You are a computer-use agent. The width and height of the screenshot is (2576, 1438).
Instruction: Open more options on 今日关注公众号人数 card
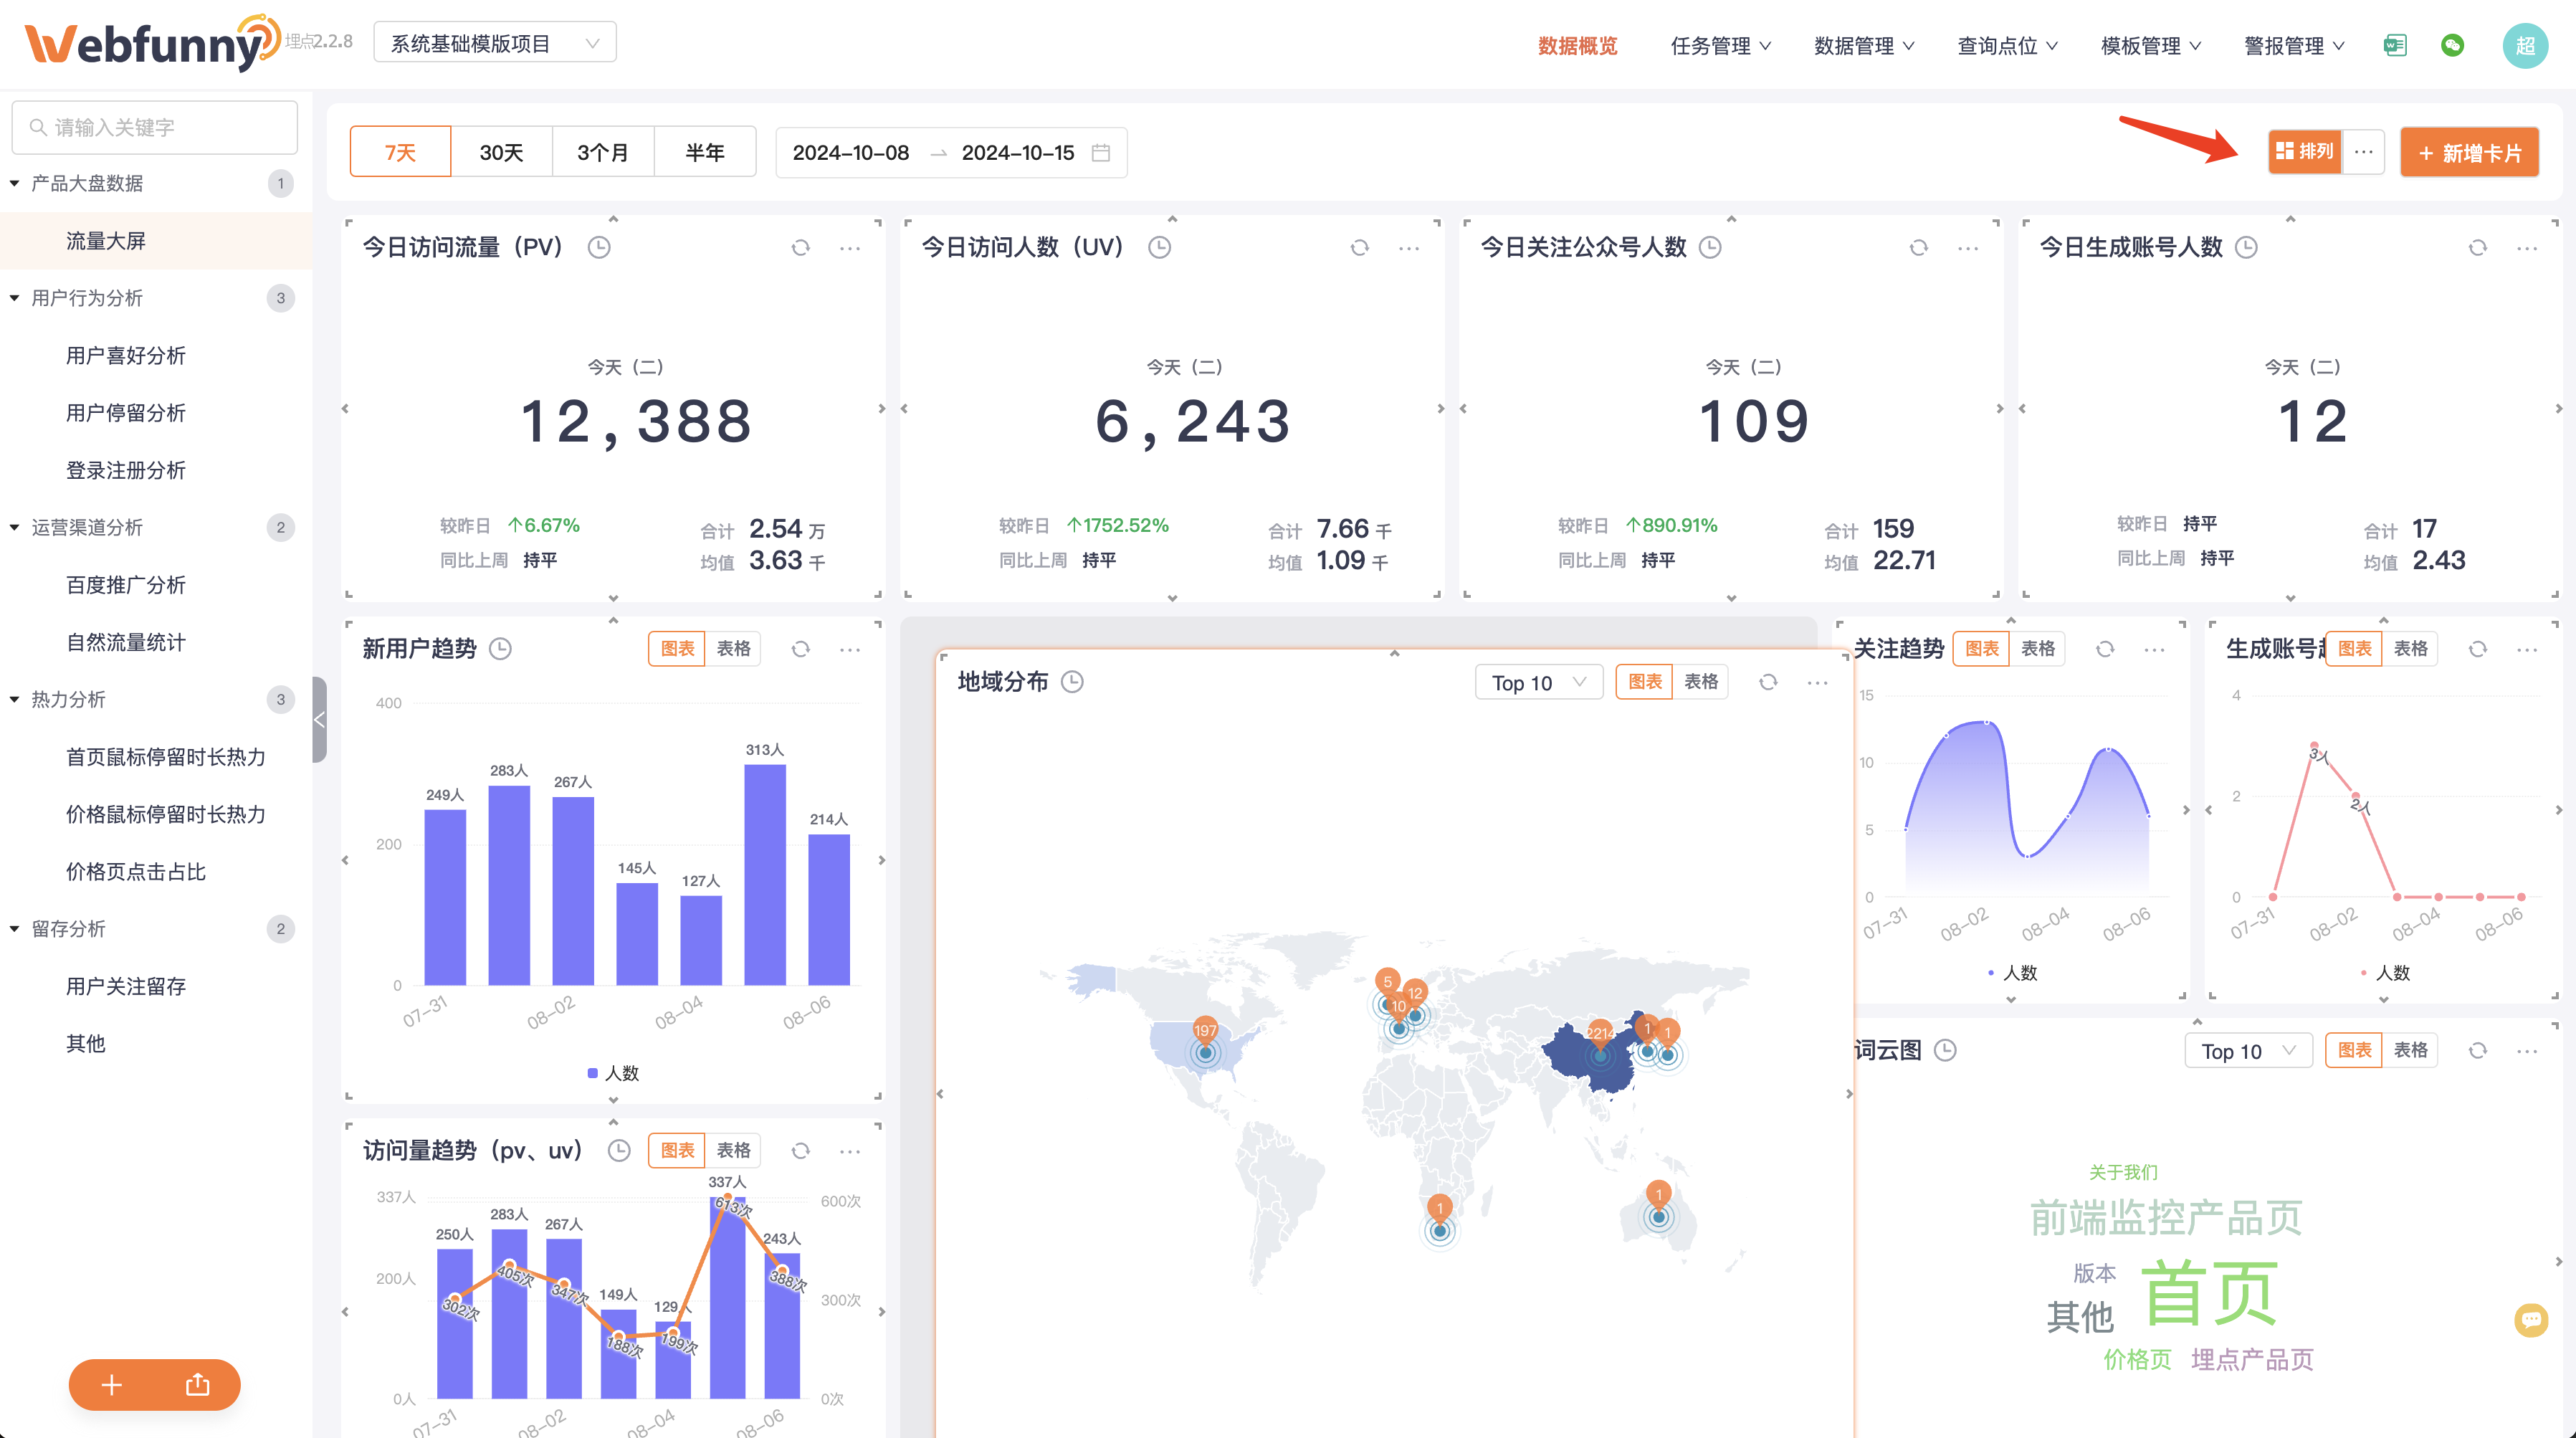pyautogui.click(x=1968, y=248)
